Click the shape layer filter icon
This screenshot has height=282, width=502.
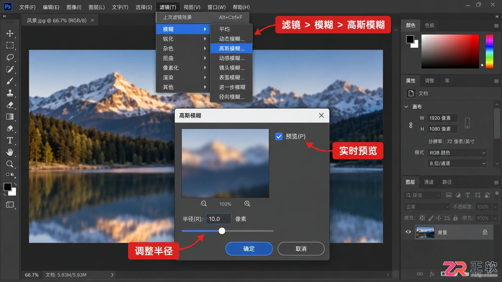(x=478, y=195)
